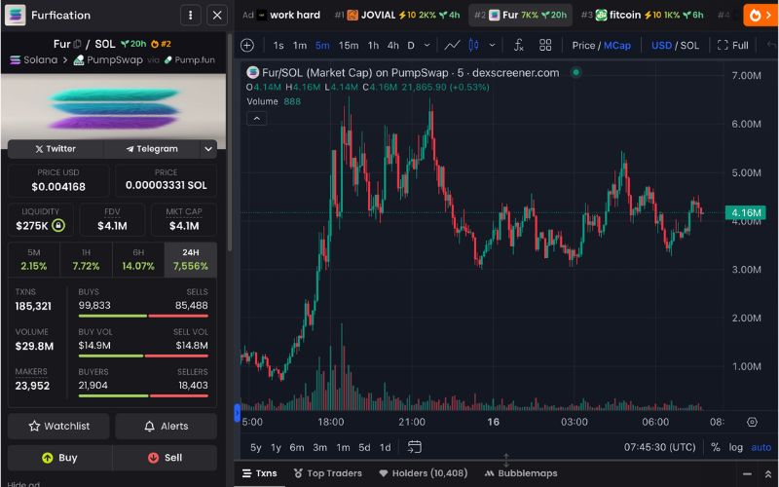Select the 1d date range

click(x=385, y=447)
